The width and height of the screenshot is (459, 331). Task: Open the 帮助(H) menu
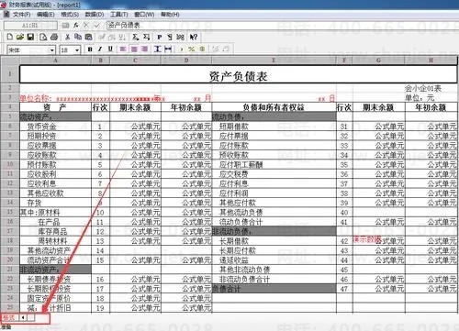(170, 15)
